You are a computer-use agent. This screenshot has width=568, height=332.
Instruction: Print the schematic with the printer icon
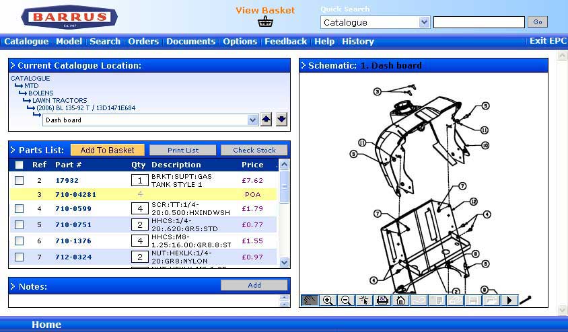[x=382, y=300]
